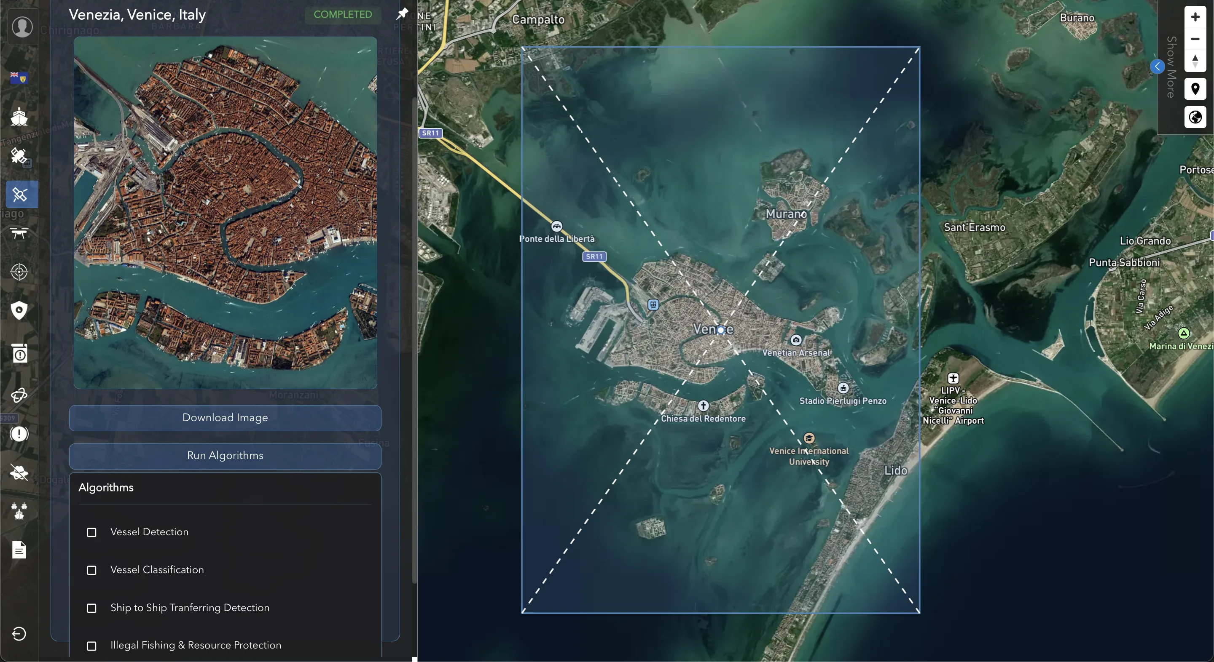Click the logout icon

(x=19, y=634)
